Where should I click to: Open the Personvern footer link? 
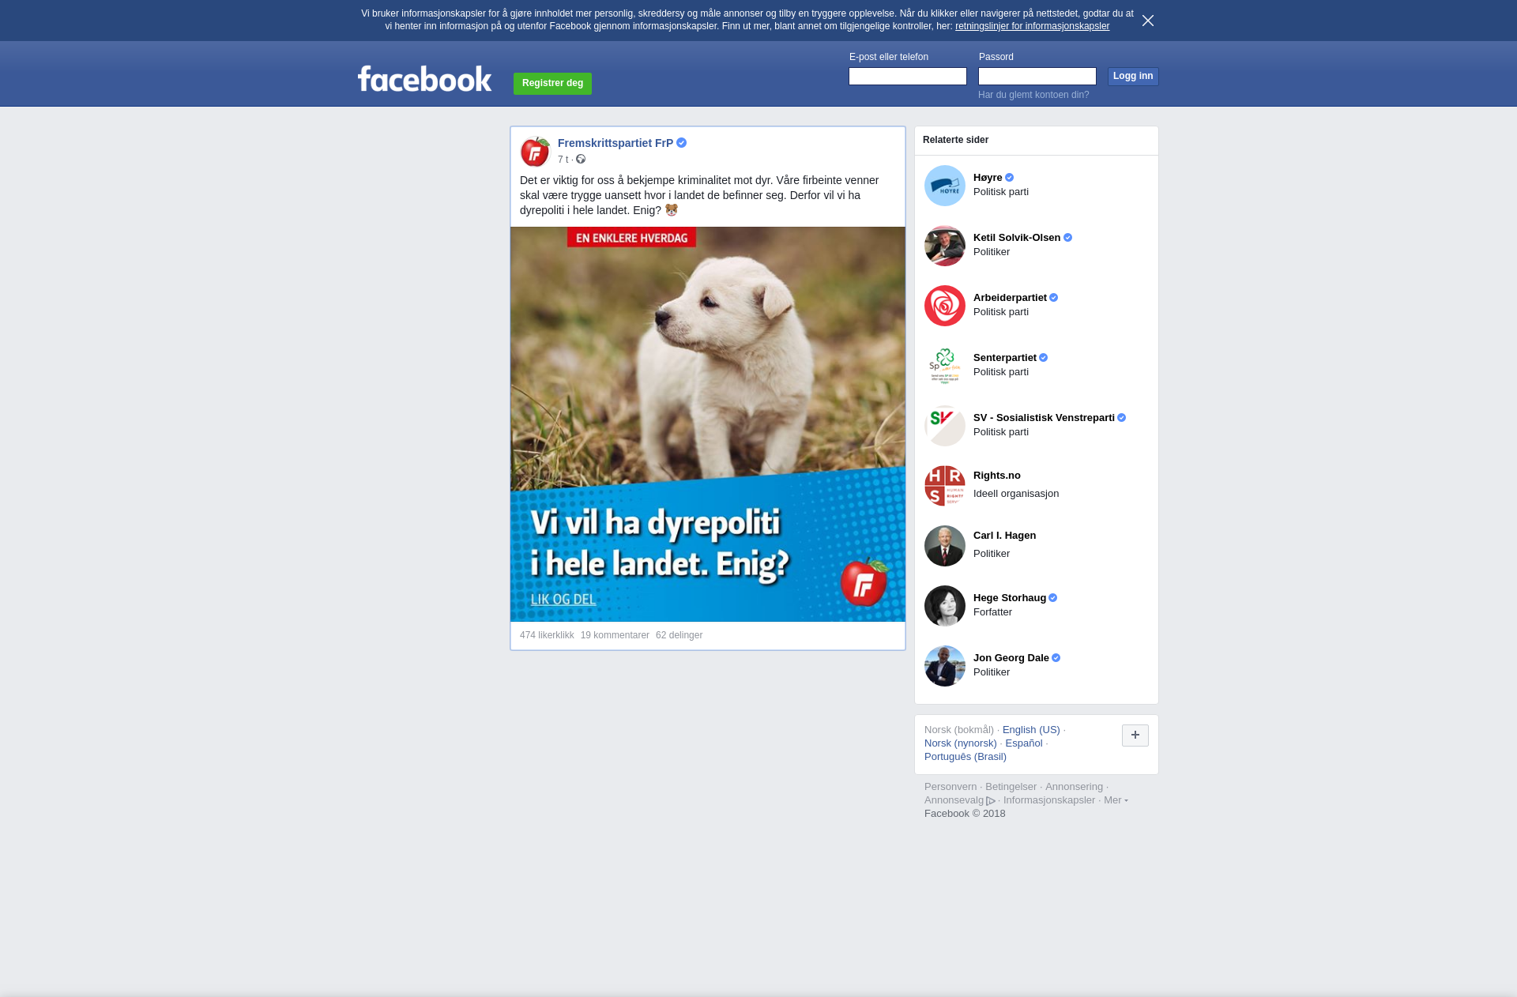pyautogui.click(x=950, y=787)
